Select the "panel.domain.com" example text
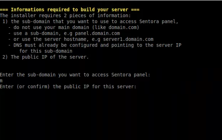The width and height of the screenshot is (222, 140). click(97, 33)
